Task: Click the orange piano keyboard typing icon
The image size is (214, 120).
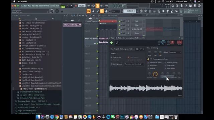Action: click(x=89, y=11)
